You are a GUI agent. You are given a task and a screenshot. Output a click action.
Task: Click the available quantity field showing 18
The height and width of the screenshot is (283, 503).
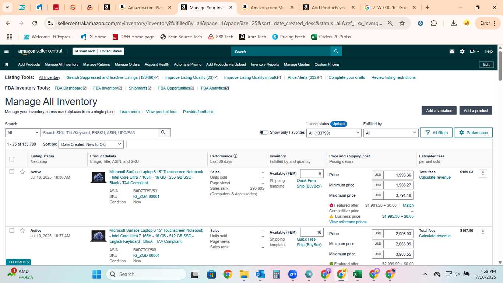pyautogui.click(x=312, y=232)
